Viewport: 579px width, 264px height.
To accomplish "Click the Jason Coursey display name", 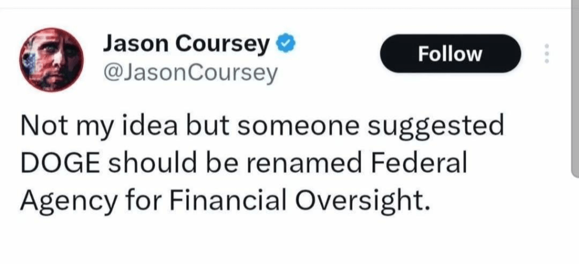I will pyautogui.click(x=186, y=44).
